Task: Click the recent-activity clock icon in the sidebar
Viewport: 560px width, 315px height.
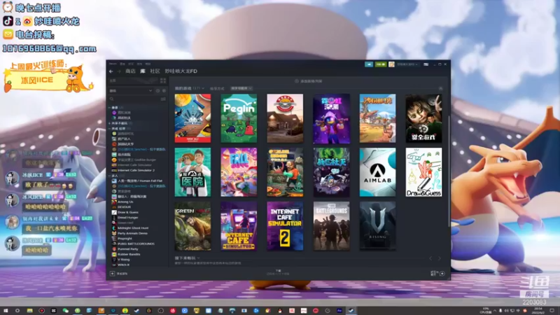Action: pos(157,91)
